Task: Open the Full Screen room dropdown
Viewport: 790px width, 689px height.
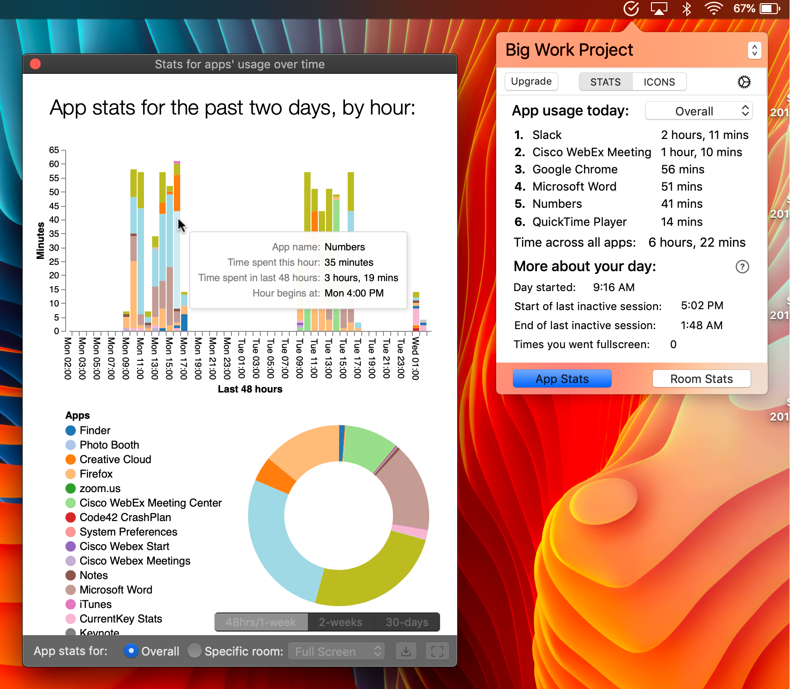Action: coord(336,651)
